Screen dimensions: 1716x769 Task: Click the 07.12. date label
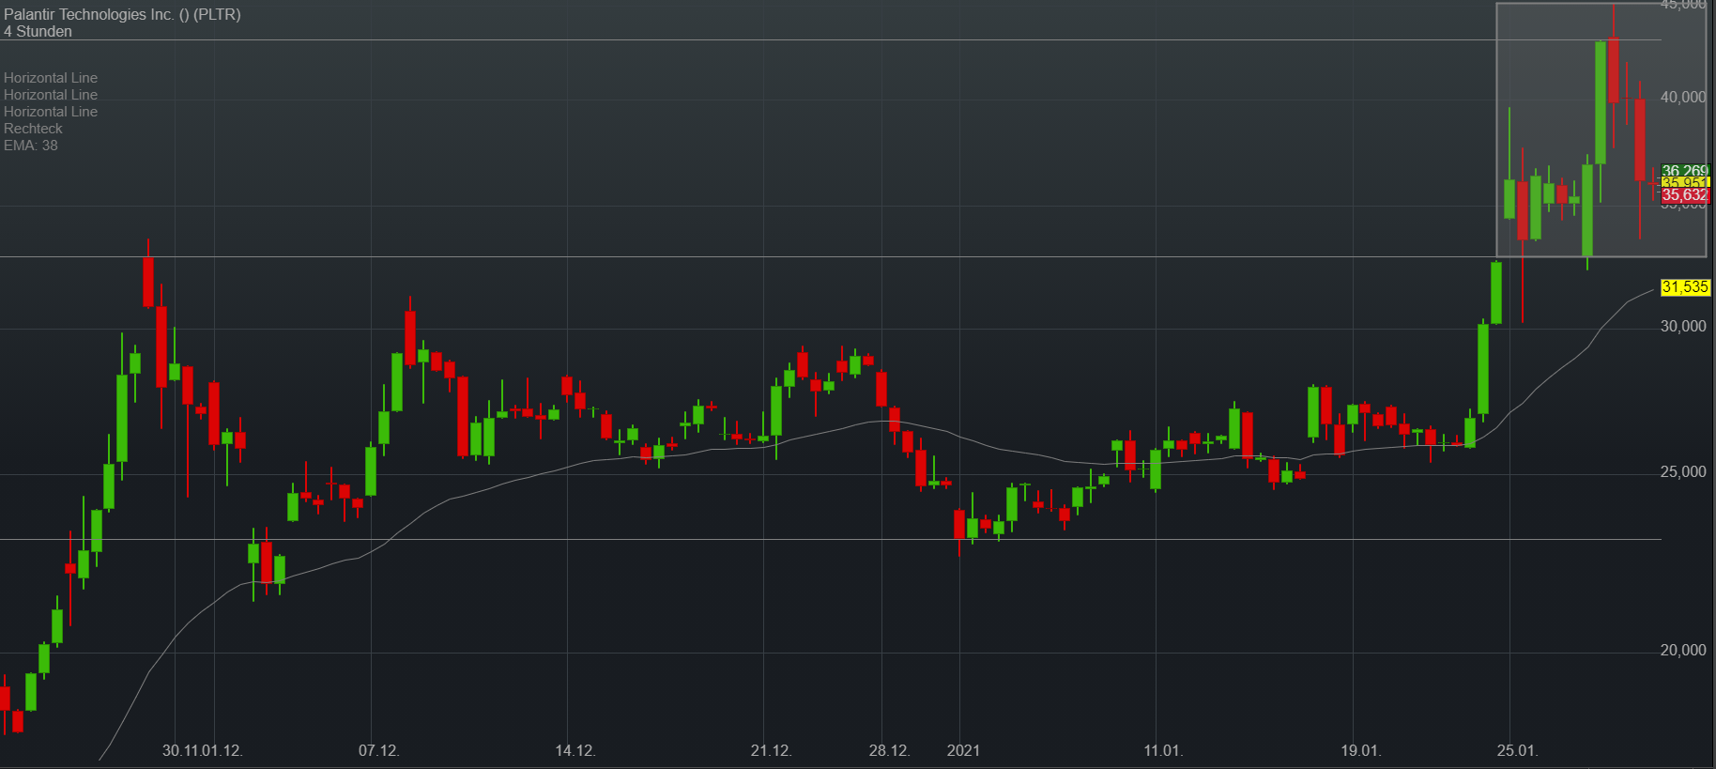point(379,750)
